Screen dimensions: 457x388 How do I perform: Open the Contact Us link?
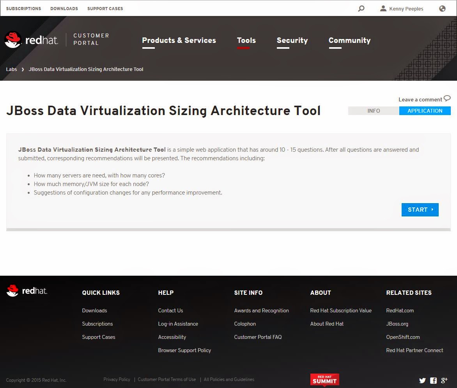point(170,310)
